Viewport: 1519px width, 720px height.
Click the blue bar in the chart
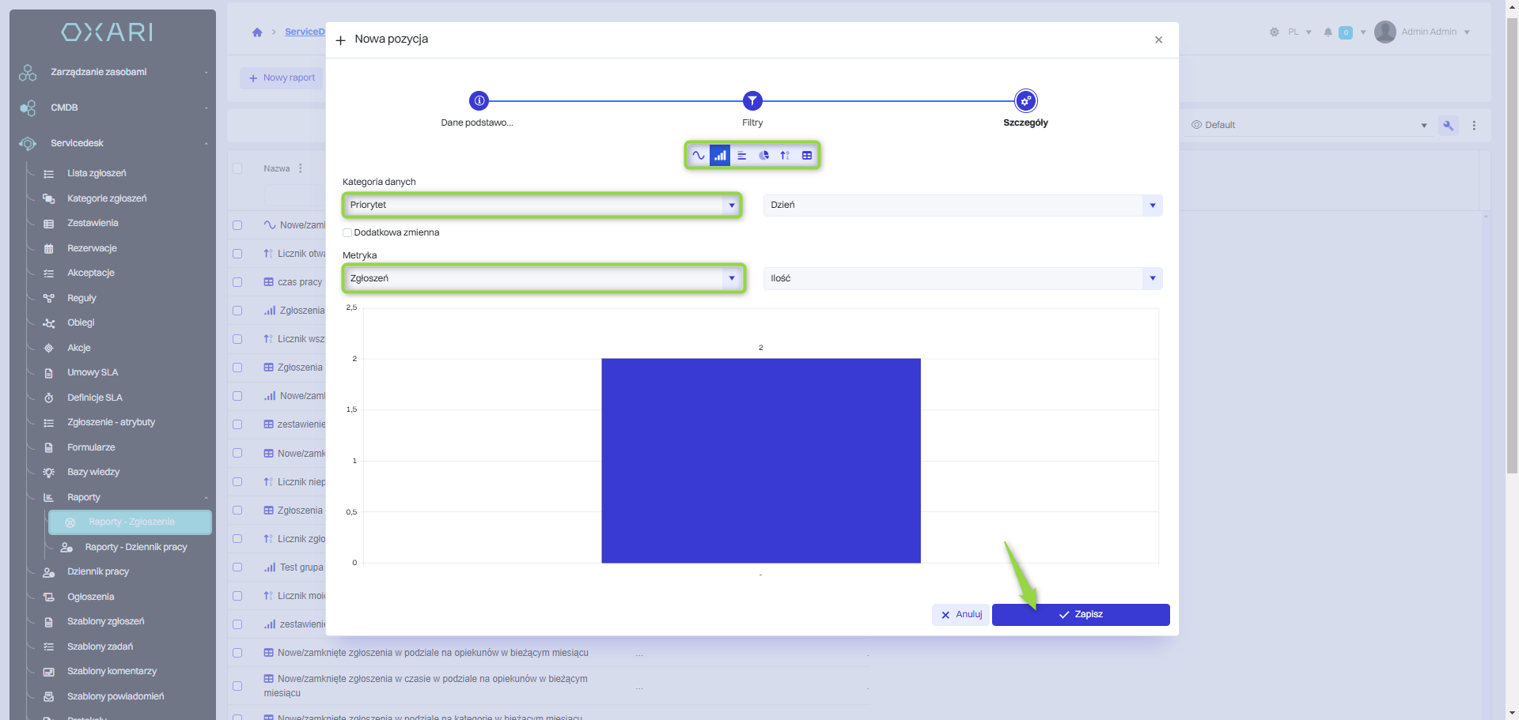761,461
